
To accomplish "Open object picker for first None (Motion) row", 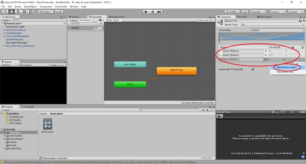I will [x=265, y=51].
